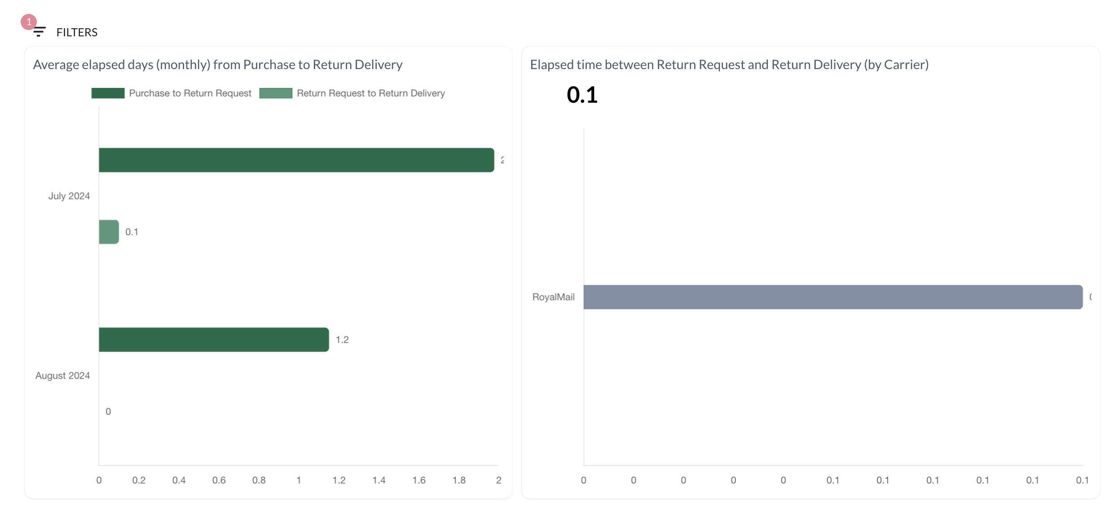Image resolution: width=1109 pixels, height=505 pixels.
Task: Select the July 2024 dark green bar
Action: [296, 160]
